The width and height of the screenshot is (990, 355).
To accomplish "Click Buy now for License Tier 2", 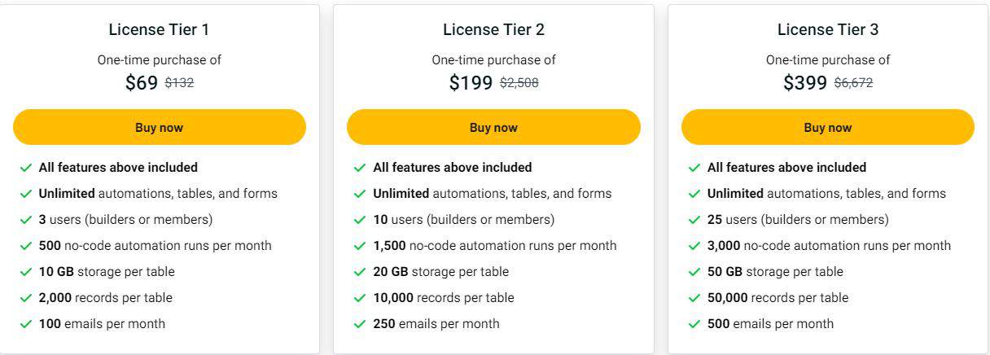I will click(x=493, y=127).
